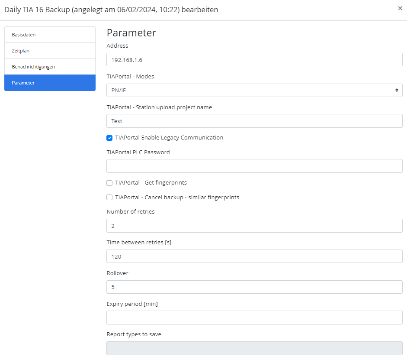Click the TIAPortal PLC Password field
The height and width of the screenshot is (360, 407).
254,166
